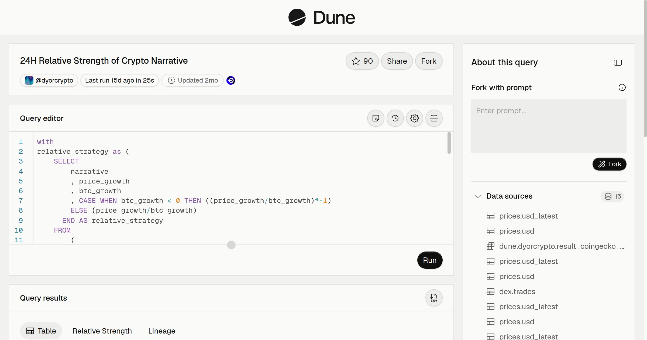Click the Updated 2mo badge
The width and height of the screenshot is (647, 340).
click(192, 80)
